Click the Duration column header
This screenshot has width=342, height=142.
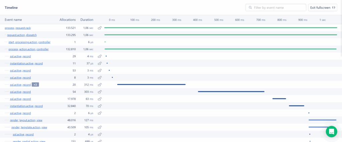coord(87,20)
